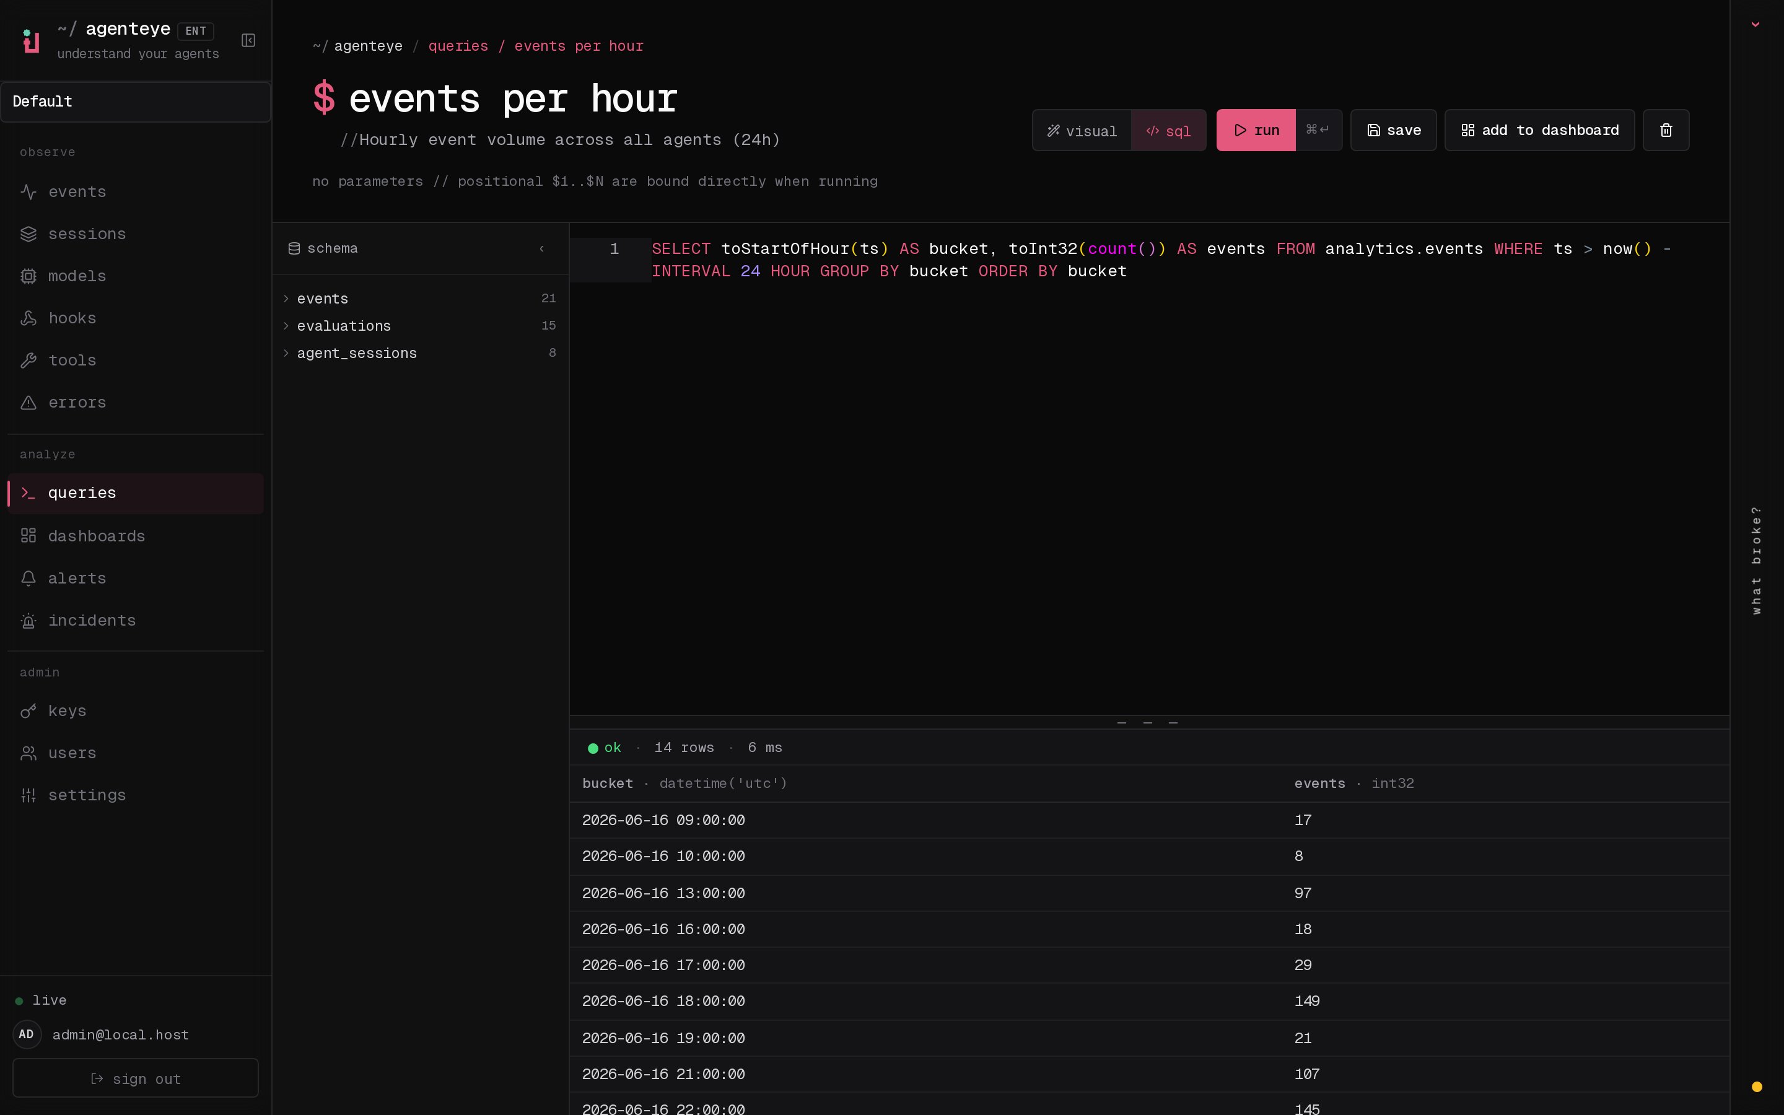Switch to the visual query mode

[1082, 131]
